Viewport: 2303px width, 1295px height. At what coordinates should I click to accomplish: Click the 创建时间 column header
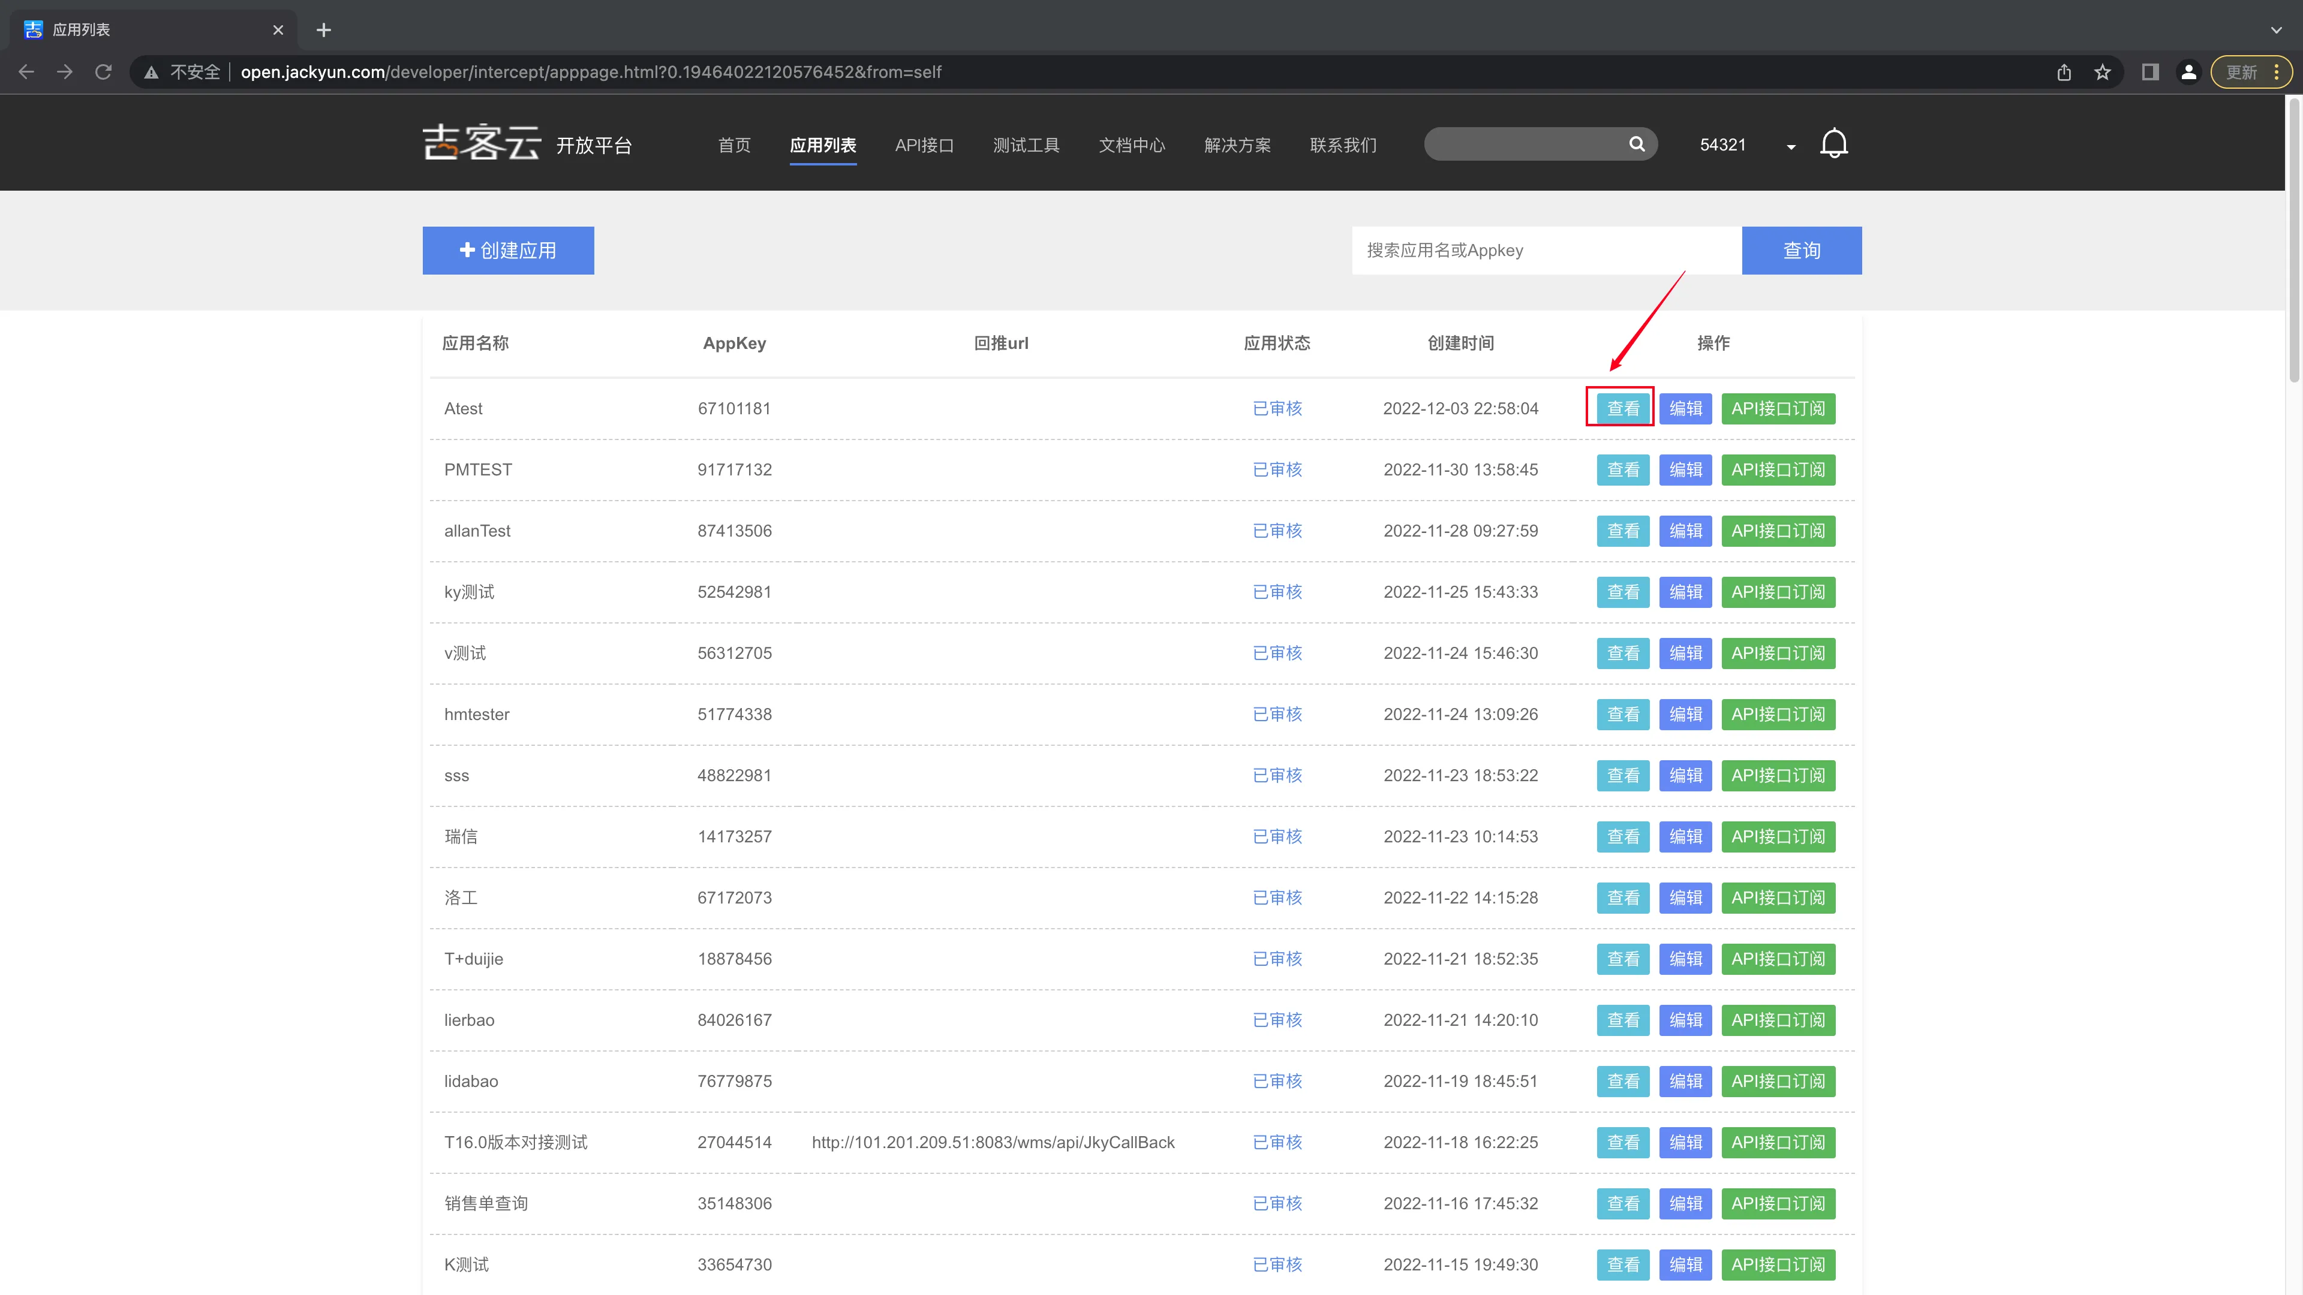coord(1460,343)
